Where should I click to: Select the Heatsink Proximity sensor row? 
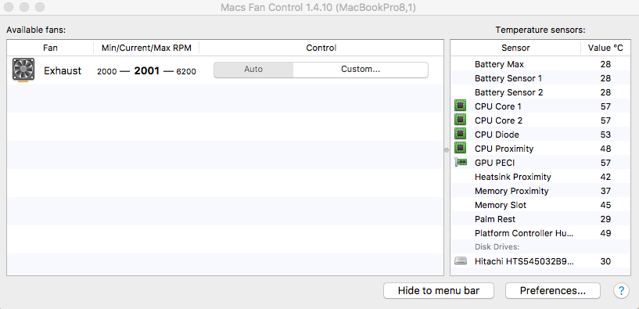click(540, 177)
